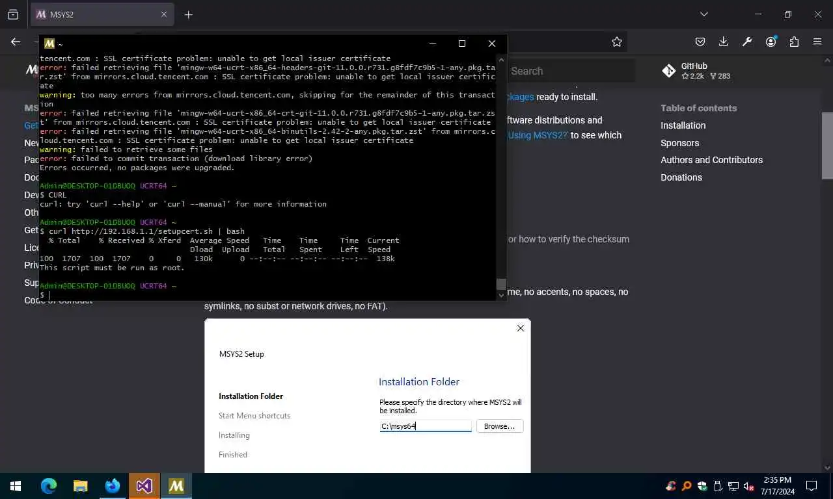This screenshot has height=499, width=833.
Task: Go back in the browser
Action: point(16,42)
